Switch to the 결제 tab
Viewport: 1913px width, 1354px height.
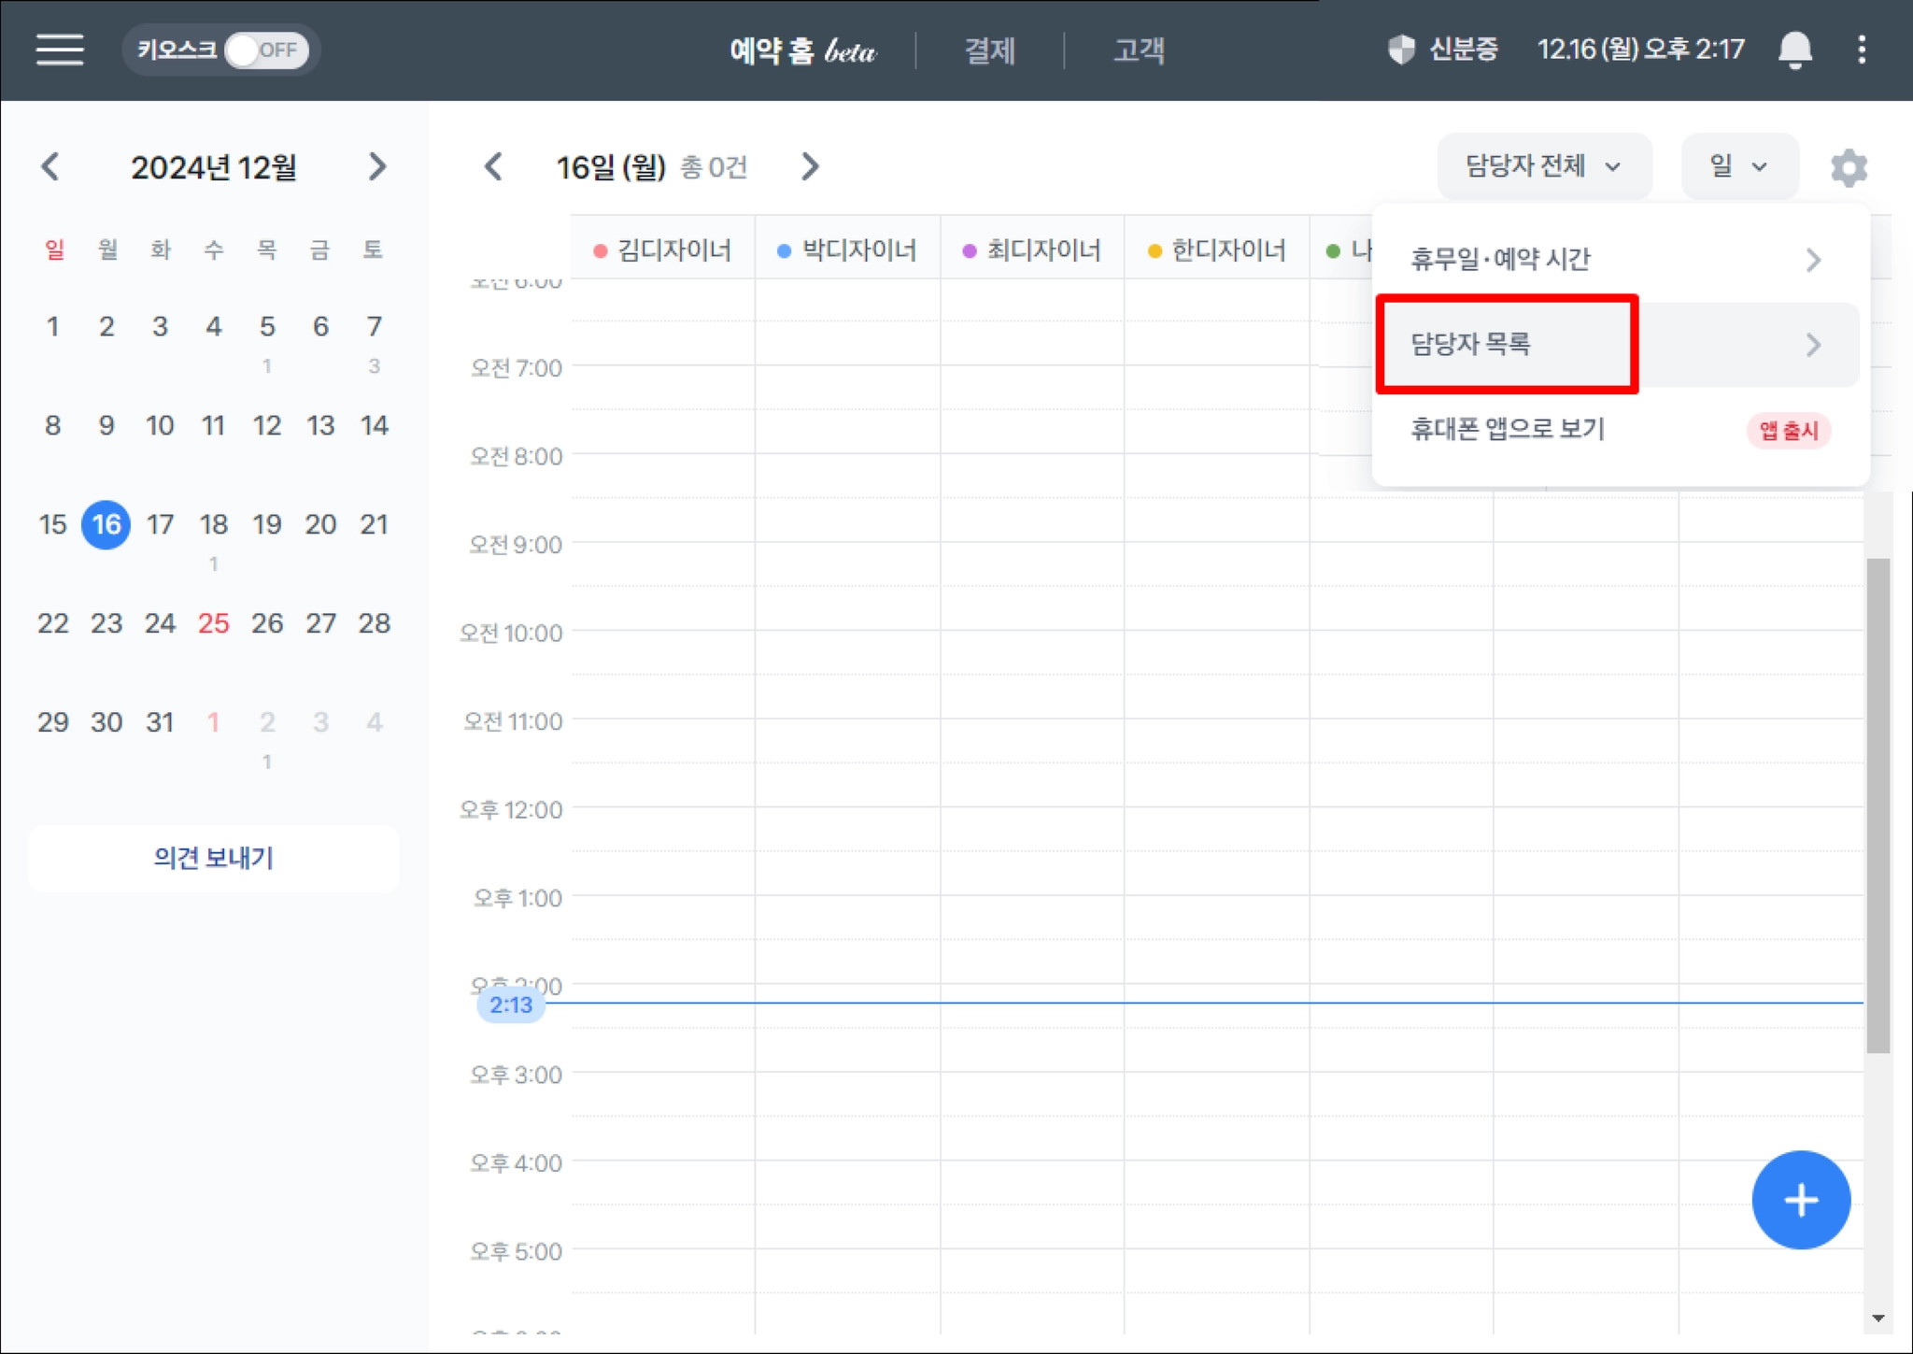click(x=989, y=50)
